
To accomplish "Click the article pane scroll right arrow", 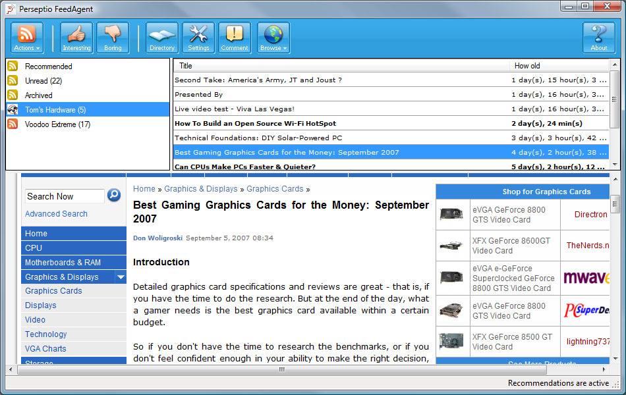I will pos(604,369).
